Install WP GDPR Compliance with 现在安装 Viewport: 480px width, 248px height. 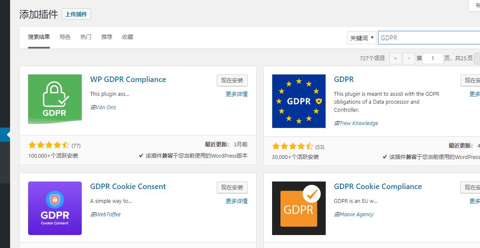[232, 80]
